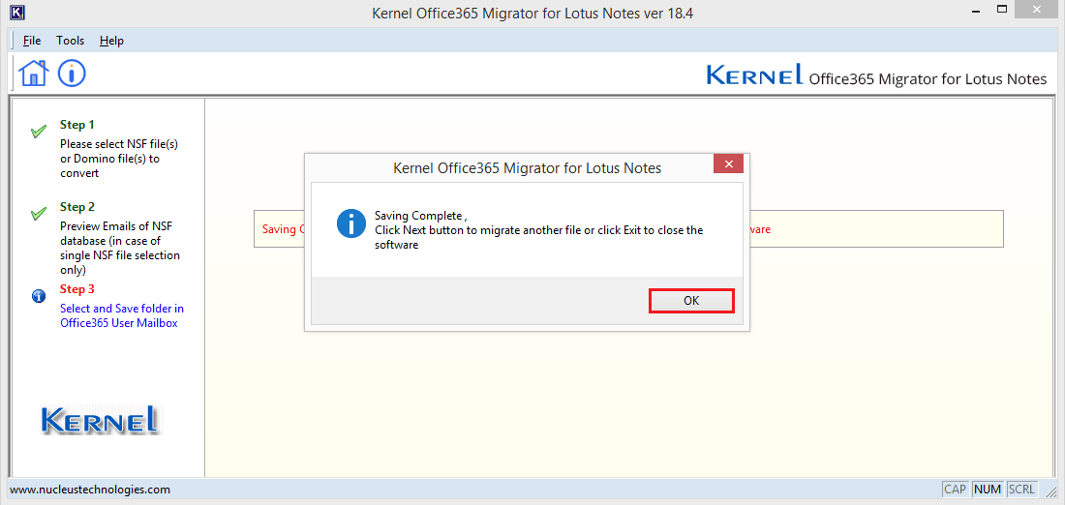
Task: Click 'Select and Save folder in Office365' text
Action: pos(122,315)
